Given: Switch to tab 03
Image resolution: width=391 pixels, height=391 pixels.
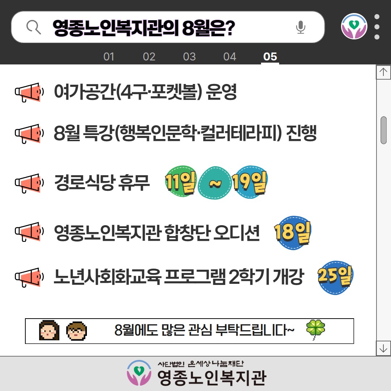Looking at the screenshot, I should click(189, 56).
